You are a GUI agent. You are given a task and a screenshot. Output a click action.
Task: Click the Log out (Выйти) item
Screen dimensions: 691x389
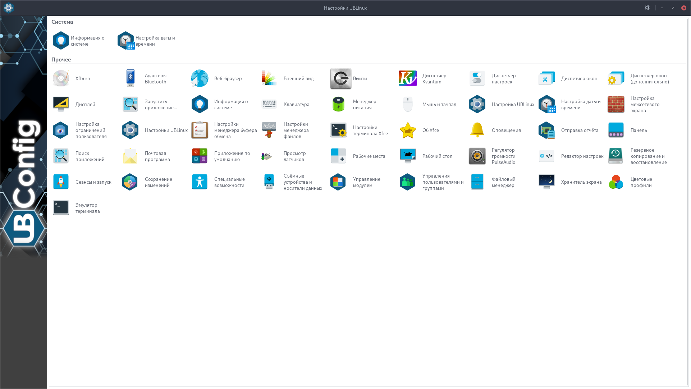coord(340,78)
